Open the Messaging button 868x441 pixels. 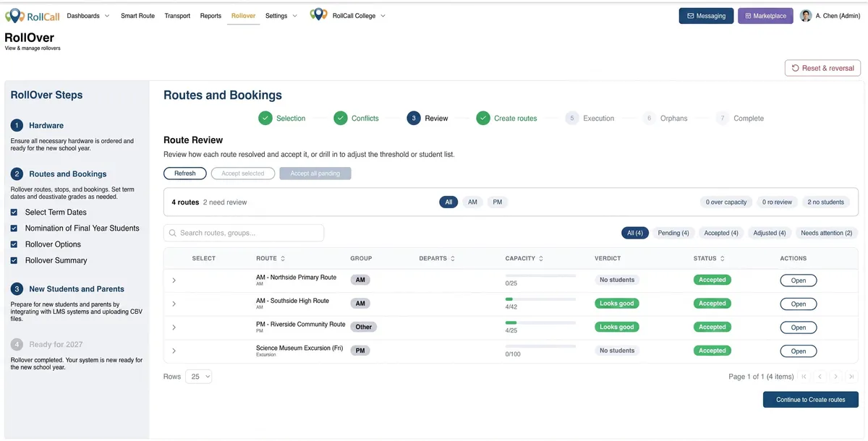pos(706,15)
